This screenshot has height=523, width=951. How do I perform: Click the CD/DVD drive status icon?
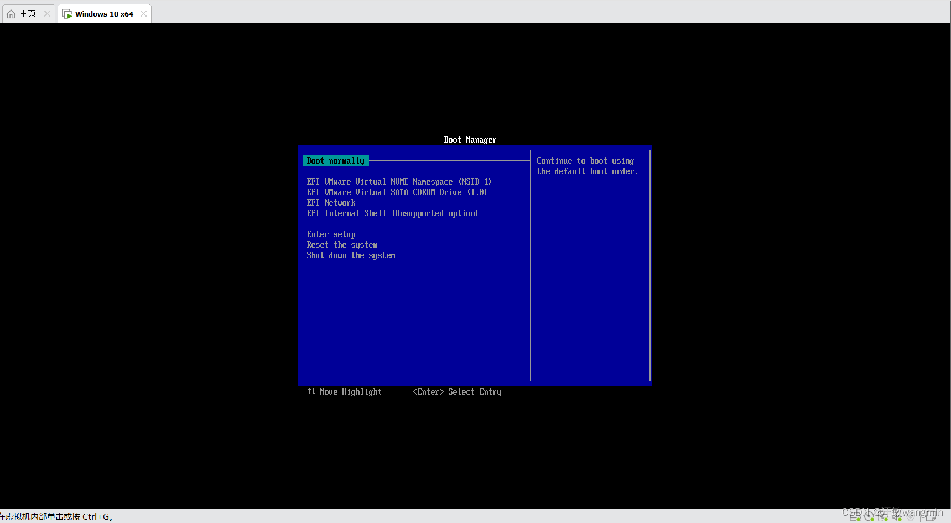(x=868, y=517)
